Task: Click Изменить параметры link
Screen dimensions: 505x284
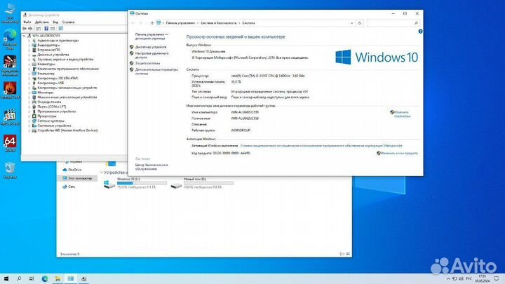Action: (402, 114)
